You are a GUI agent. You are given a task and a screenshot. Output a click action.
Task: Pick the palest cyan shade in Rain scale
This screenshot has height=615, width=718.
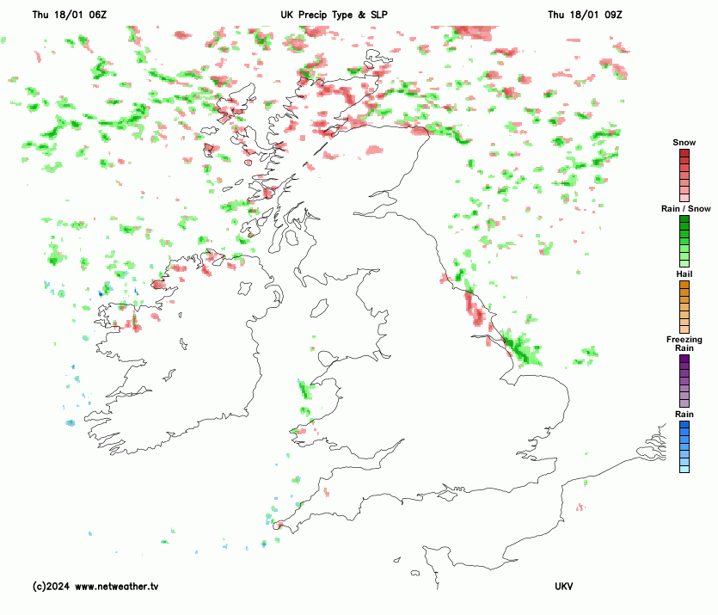click(x=684, y=469)
